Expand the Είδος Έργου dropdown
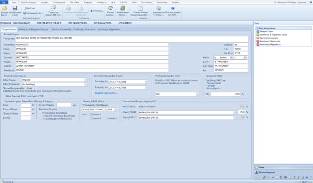This screenshot has width=313, height=183. coord(86,79)
